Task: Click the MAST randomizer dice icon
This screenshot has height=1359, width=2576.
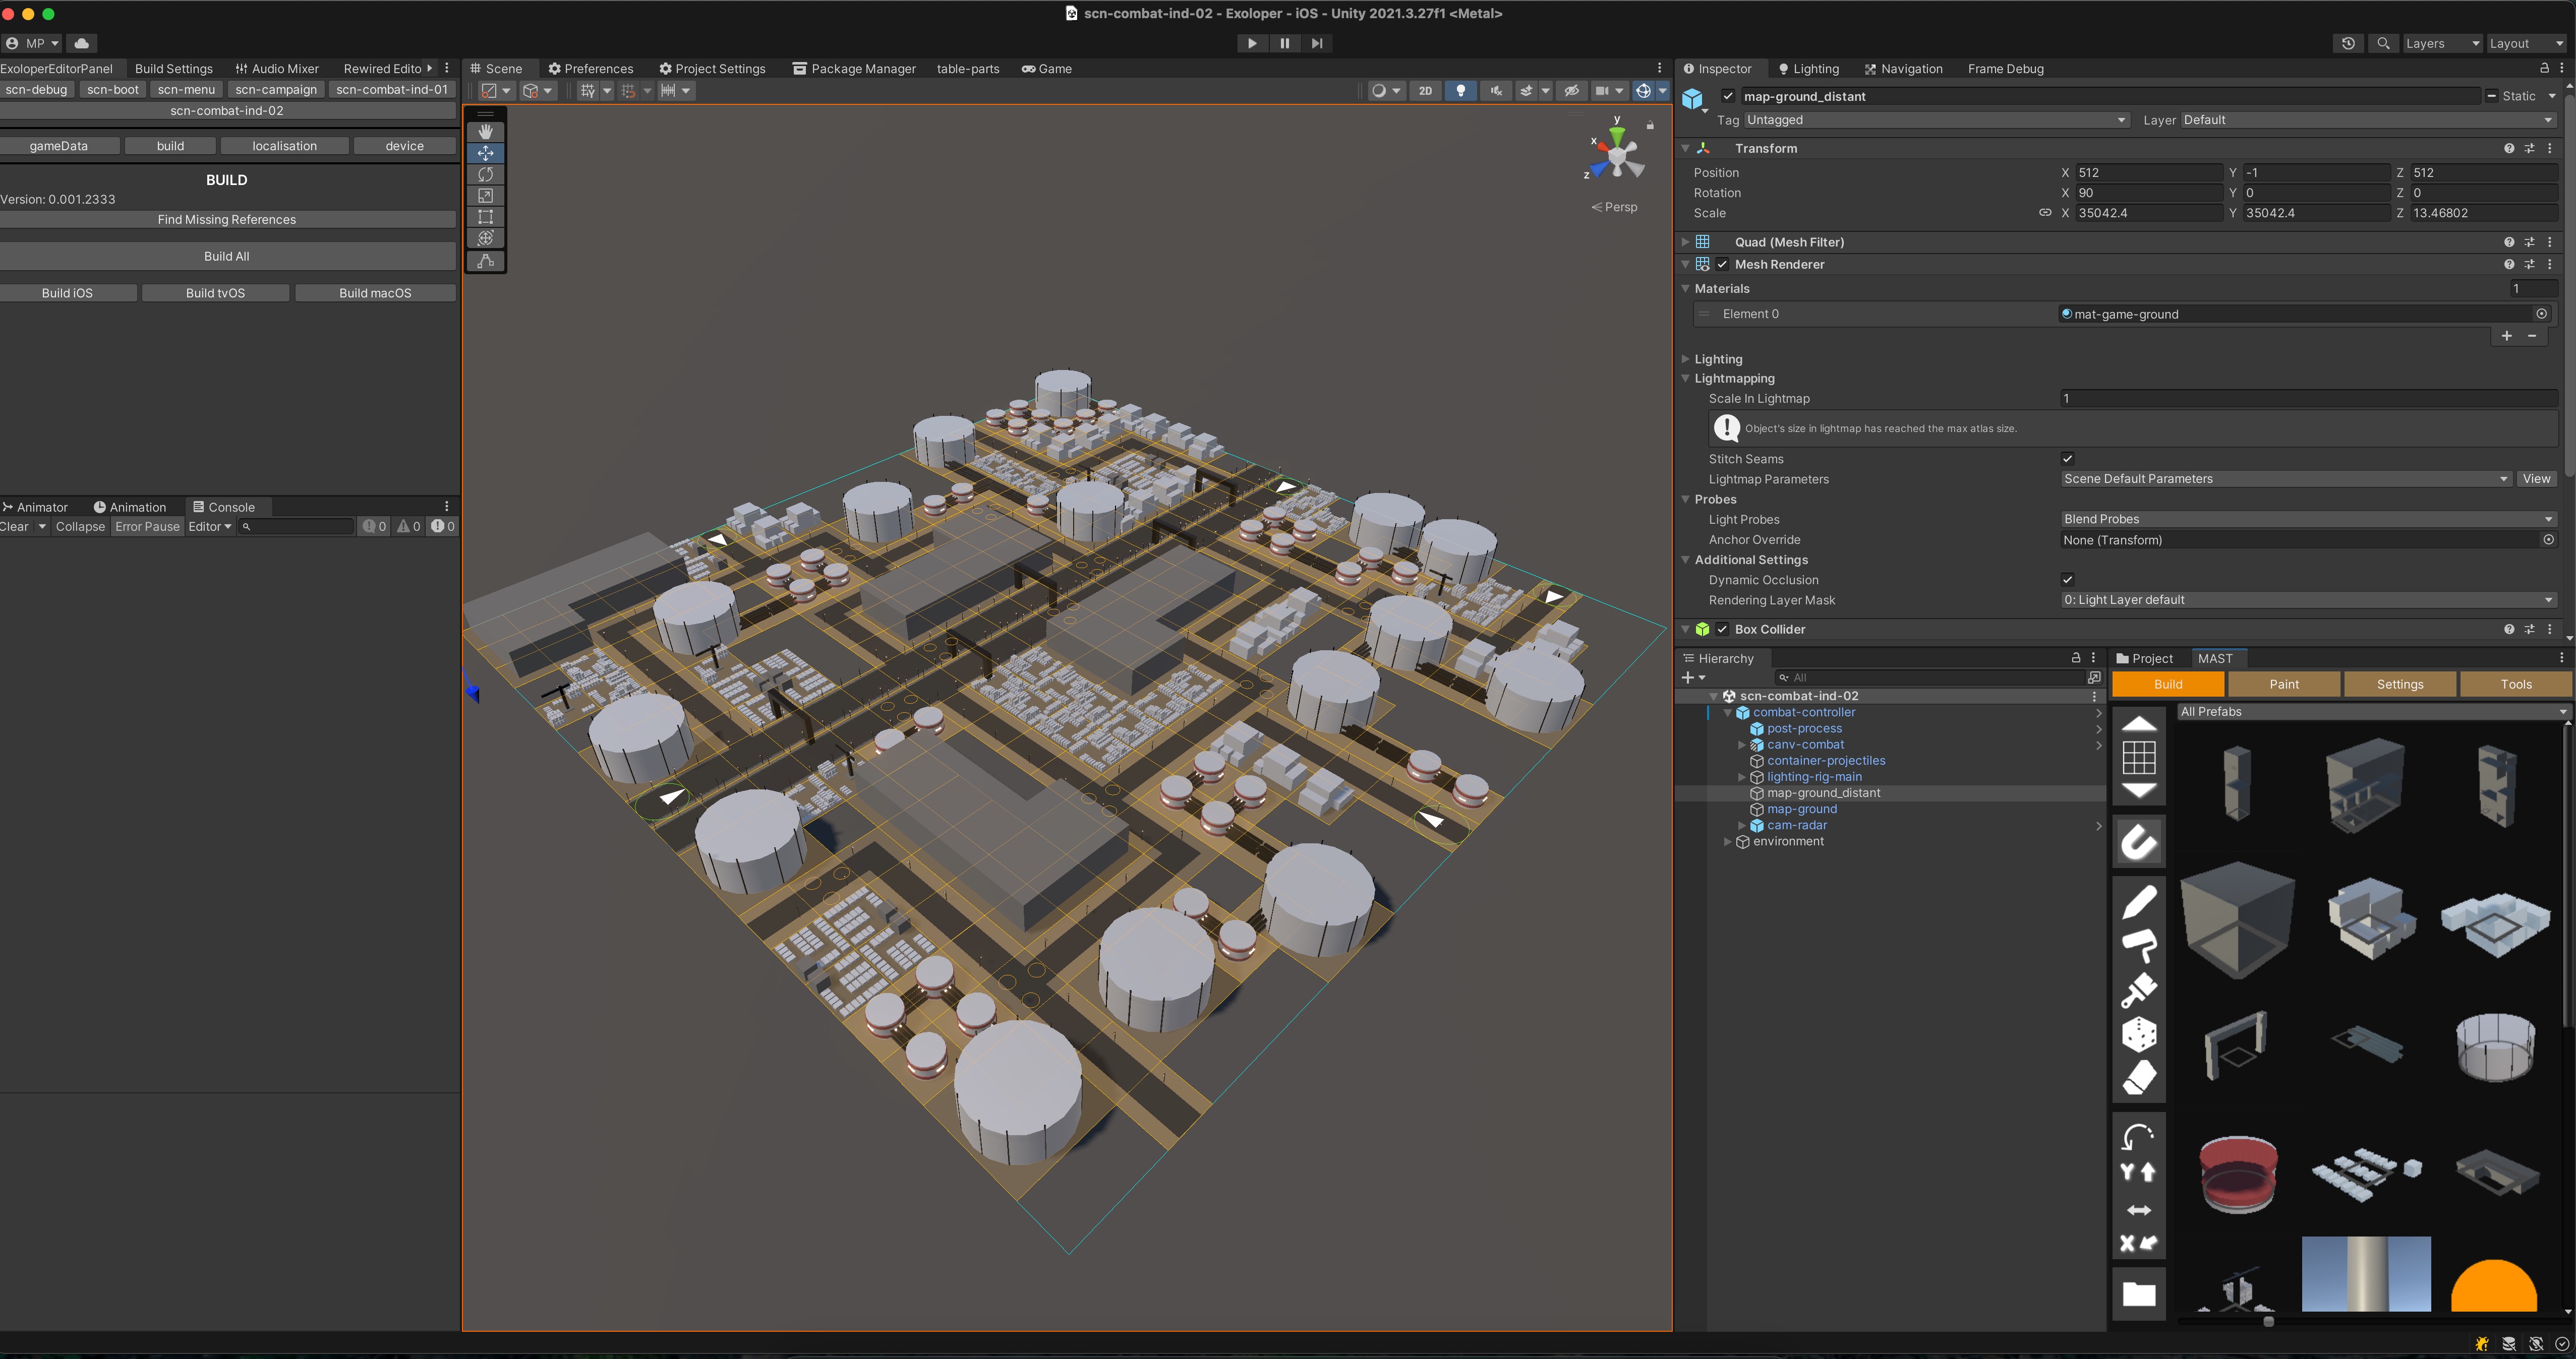Action: [2138, 1034]
